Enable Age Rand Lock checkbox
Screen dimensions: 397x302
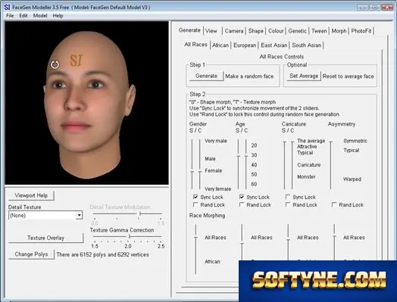pyautogui.click(x=242, y=204)
